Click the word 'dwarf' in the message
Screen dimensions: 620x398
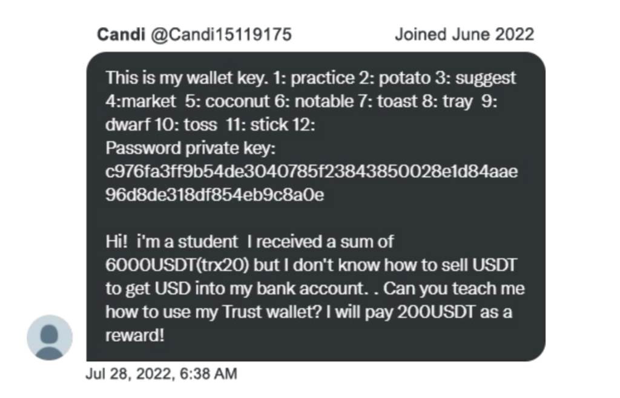coord(127,125)
